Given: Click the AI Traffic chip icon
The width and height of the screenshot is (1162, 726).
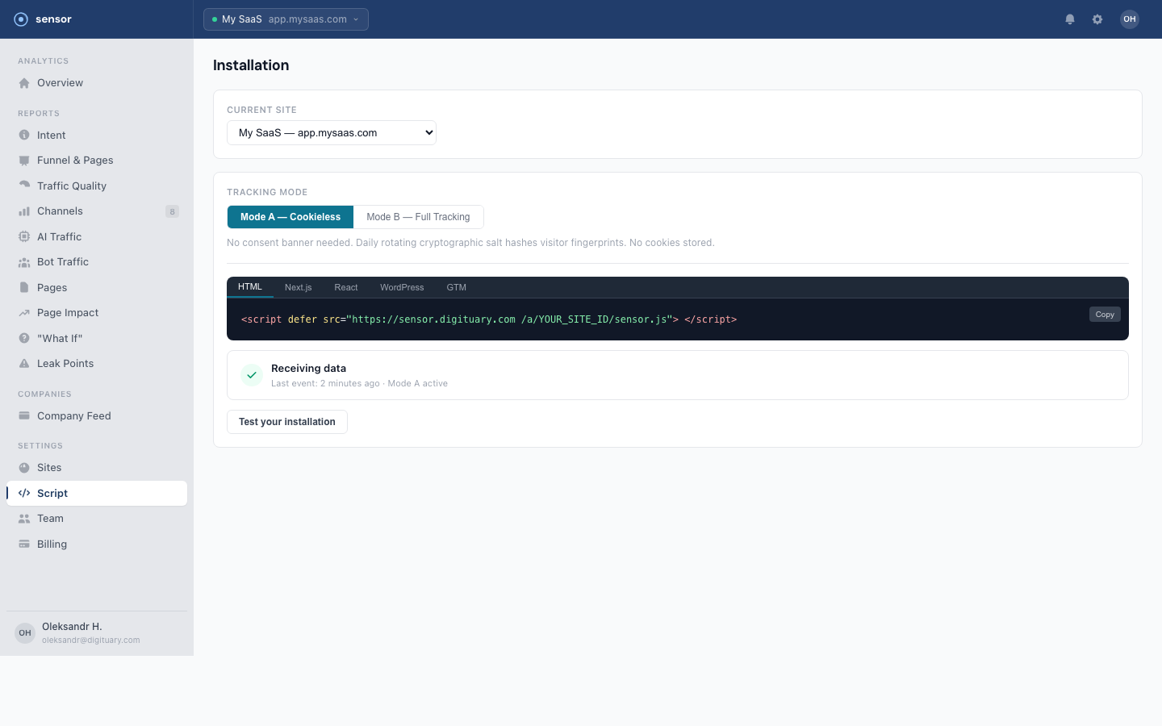Looking at the screenshot, I should tap(24, 237).
